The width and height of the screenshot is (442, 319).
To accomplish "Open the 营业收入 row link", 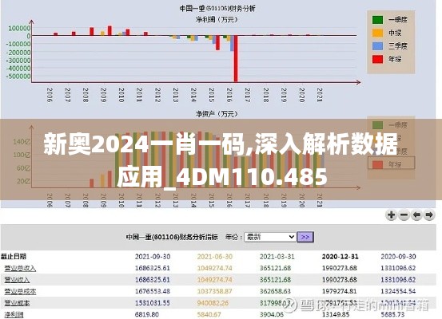I will tap(17, 280).
